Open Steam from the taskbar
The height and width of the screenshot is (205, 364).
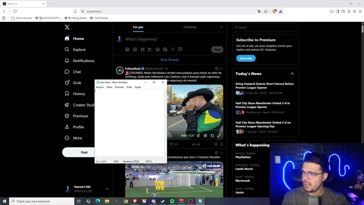[x=163, y=201]
